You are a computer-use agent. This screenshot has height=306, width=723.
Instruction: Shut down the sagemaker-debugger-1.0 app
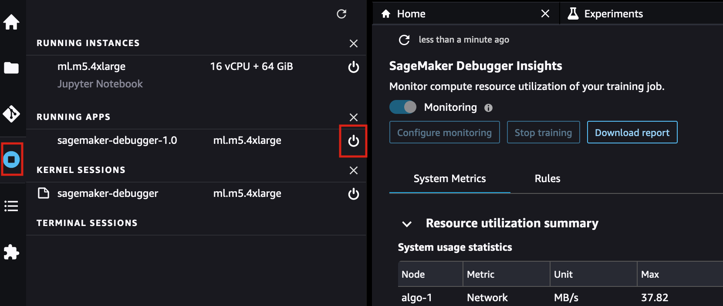coord(353,141)
